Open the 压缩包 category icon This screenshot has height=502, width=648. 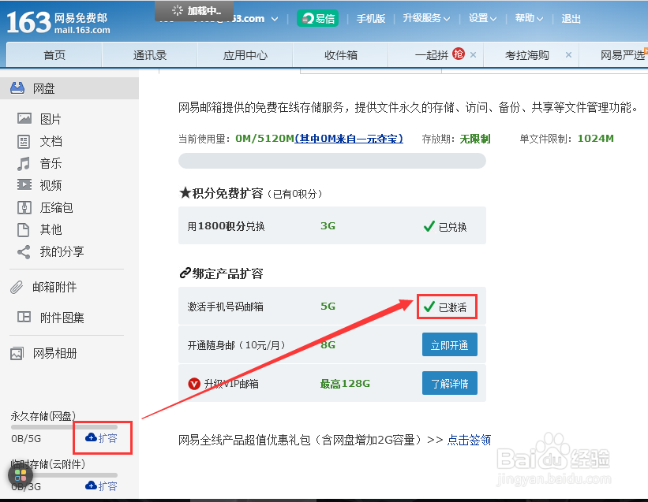coord(24,207)
